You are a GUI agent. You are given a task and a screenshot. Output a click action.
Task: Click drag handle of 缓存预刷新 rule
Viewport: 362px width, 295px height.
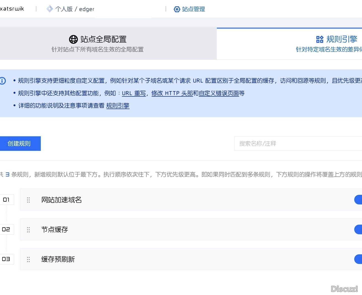[28, 259]
